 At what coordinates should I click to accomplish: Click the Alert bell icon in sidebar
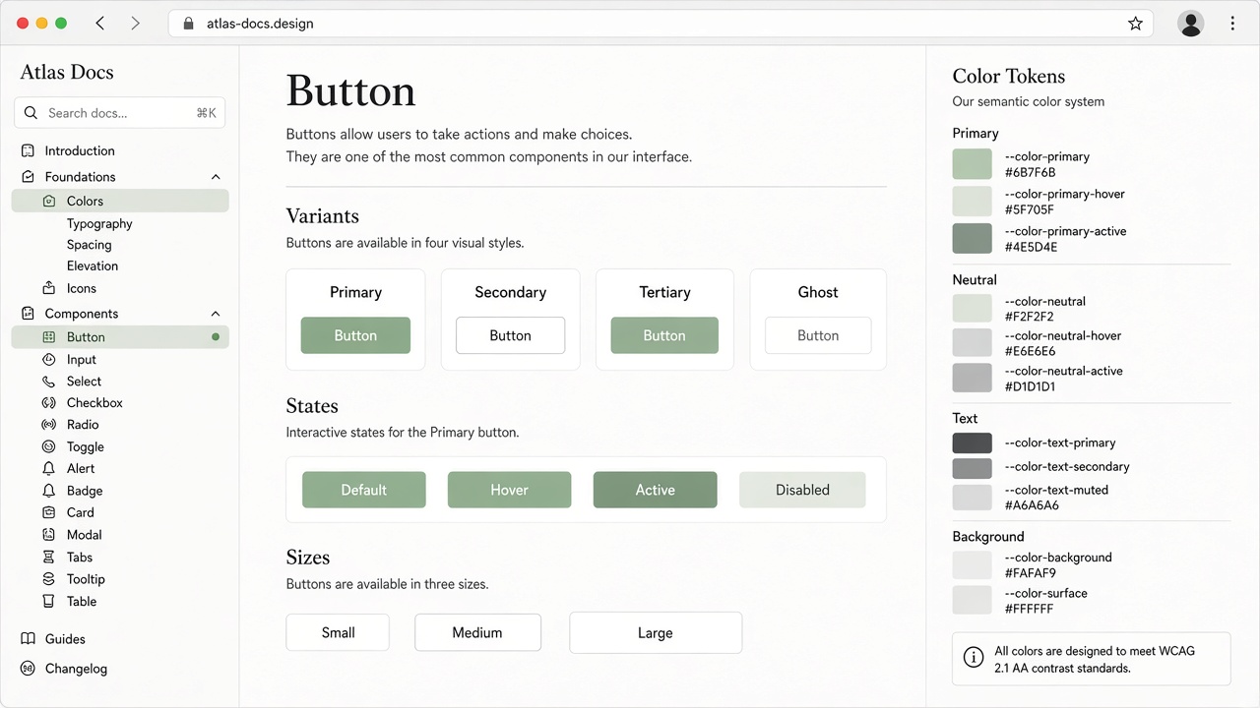(x=49, y=469)
